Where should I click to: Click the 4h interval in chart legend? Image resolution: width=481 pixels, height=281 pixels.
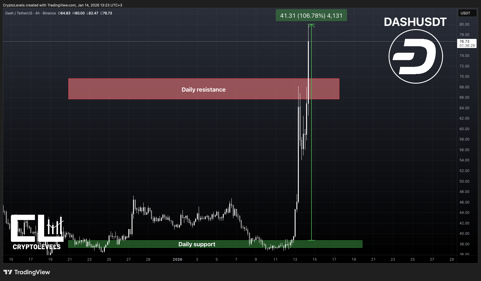click(37, 13)
